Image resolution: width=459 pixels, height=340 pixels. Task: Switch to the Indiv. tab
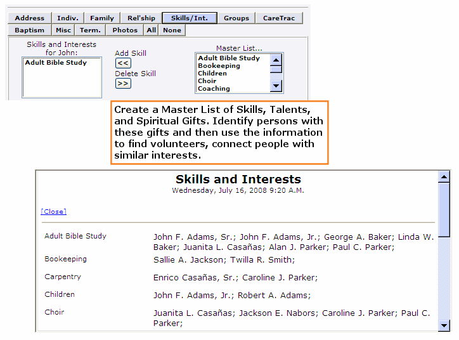(67, 18)
